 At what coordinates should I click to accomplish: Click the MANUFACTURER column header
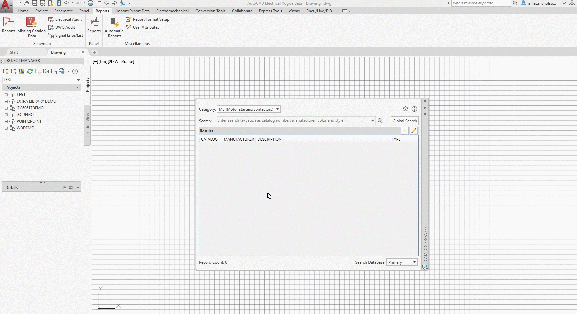coord(239,139)
